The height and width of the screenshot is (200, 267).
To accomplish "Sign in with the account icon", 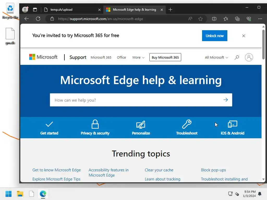I will pyautogui.click(x=249, y=57).
